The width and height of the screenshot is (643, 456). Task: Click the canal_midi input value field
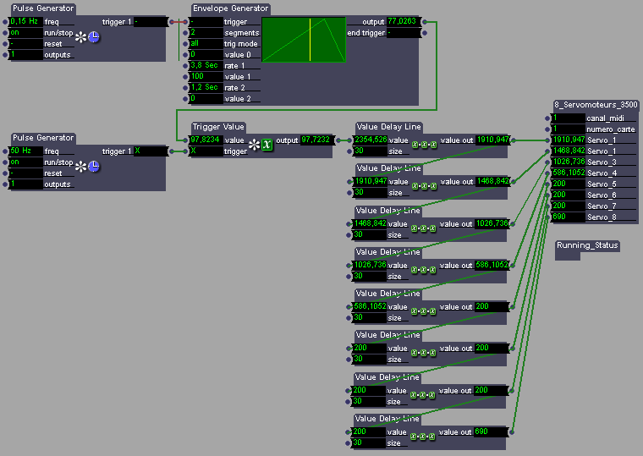point(567,118)
